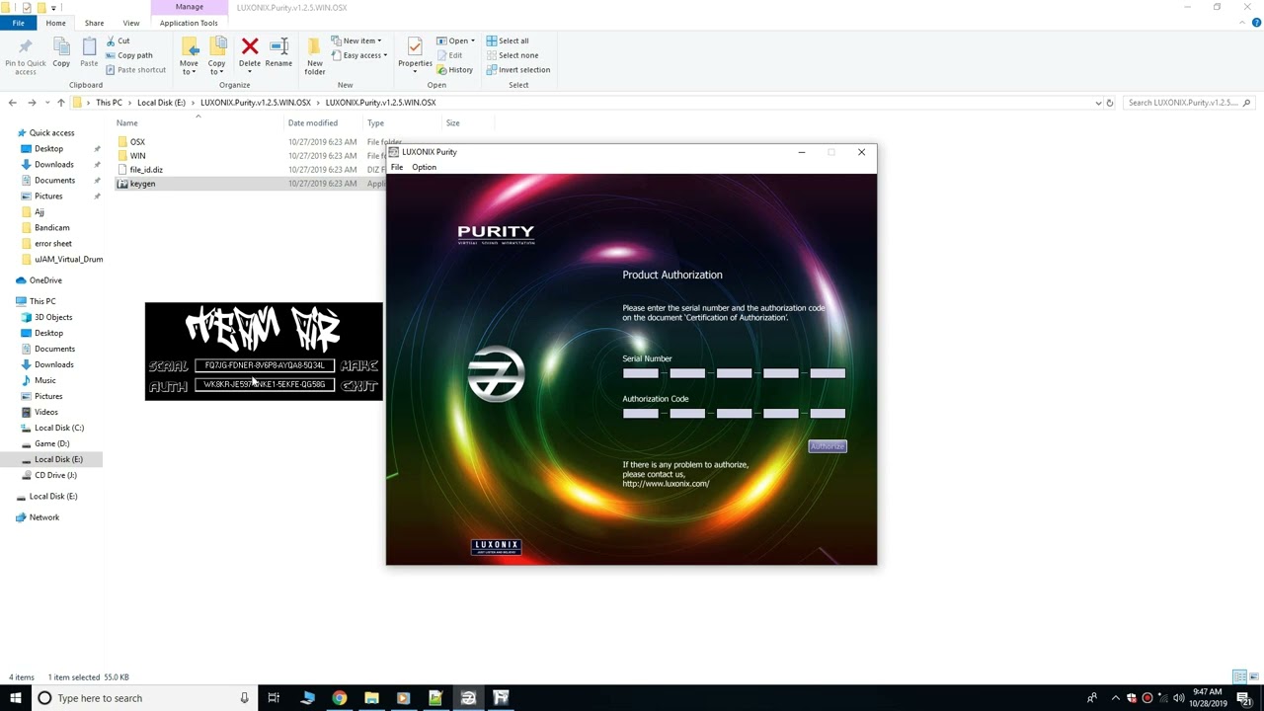Open the notification center icon
This screenshot has height=711, width=1264.
click(1242, 698)
